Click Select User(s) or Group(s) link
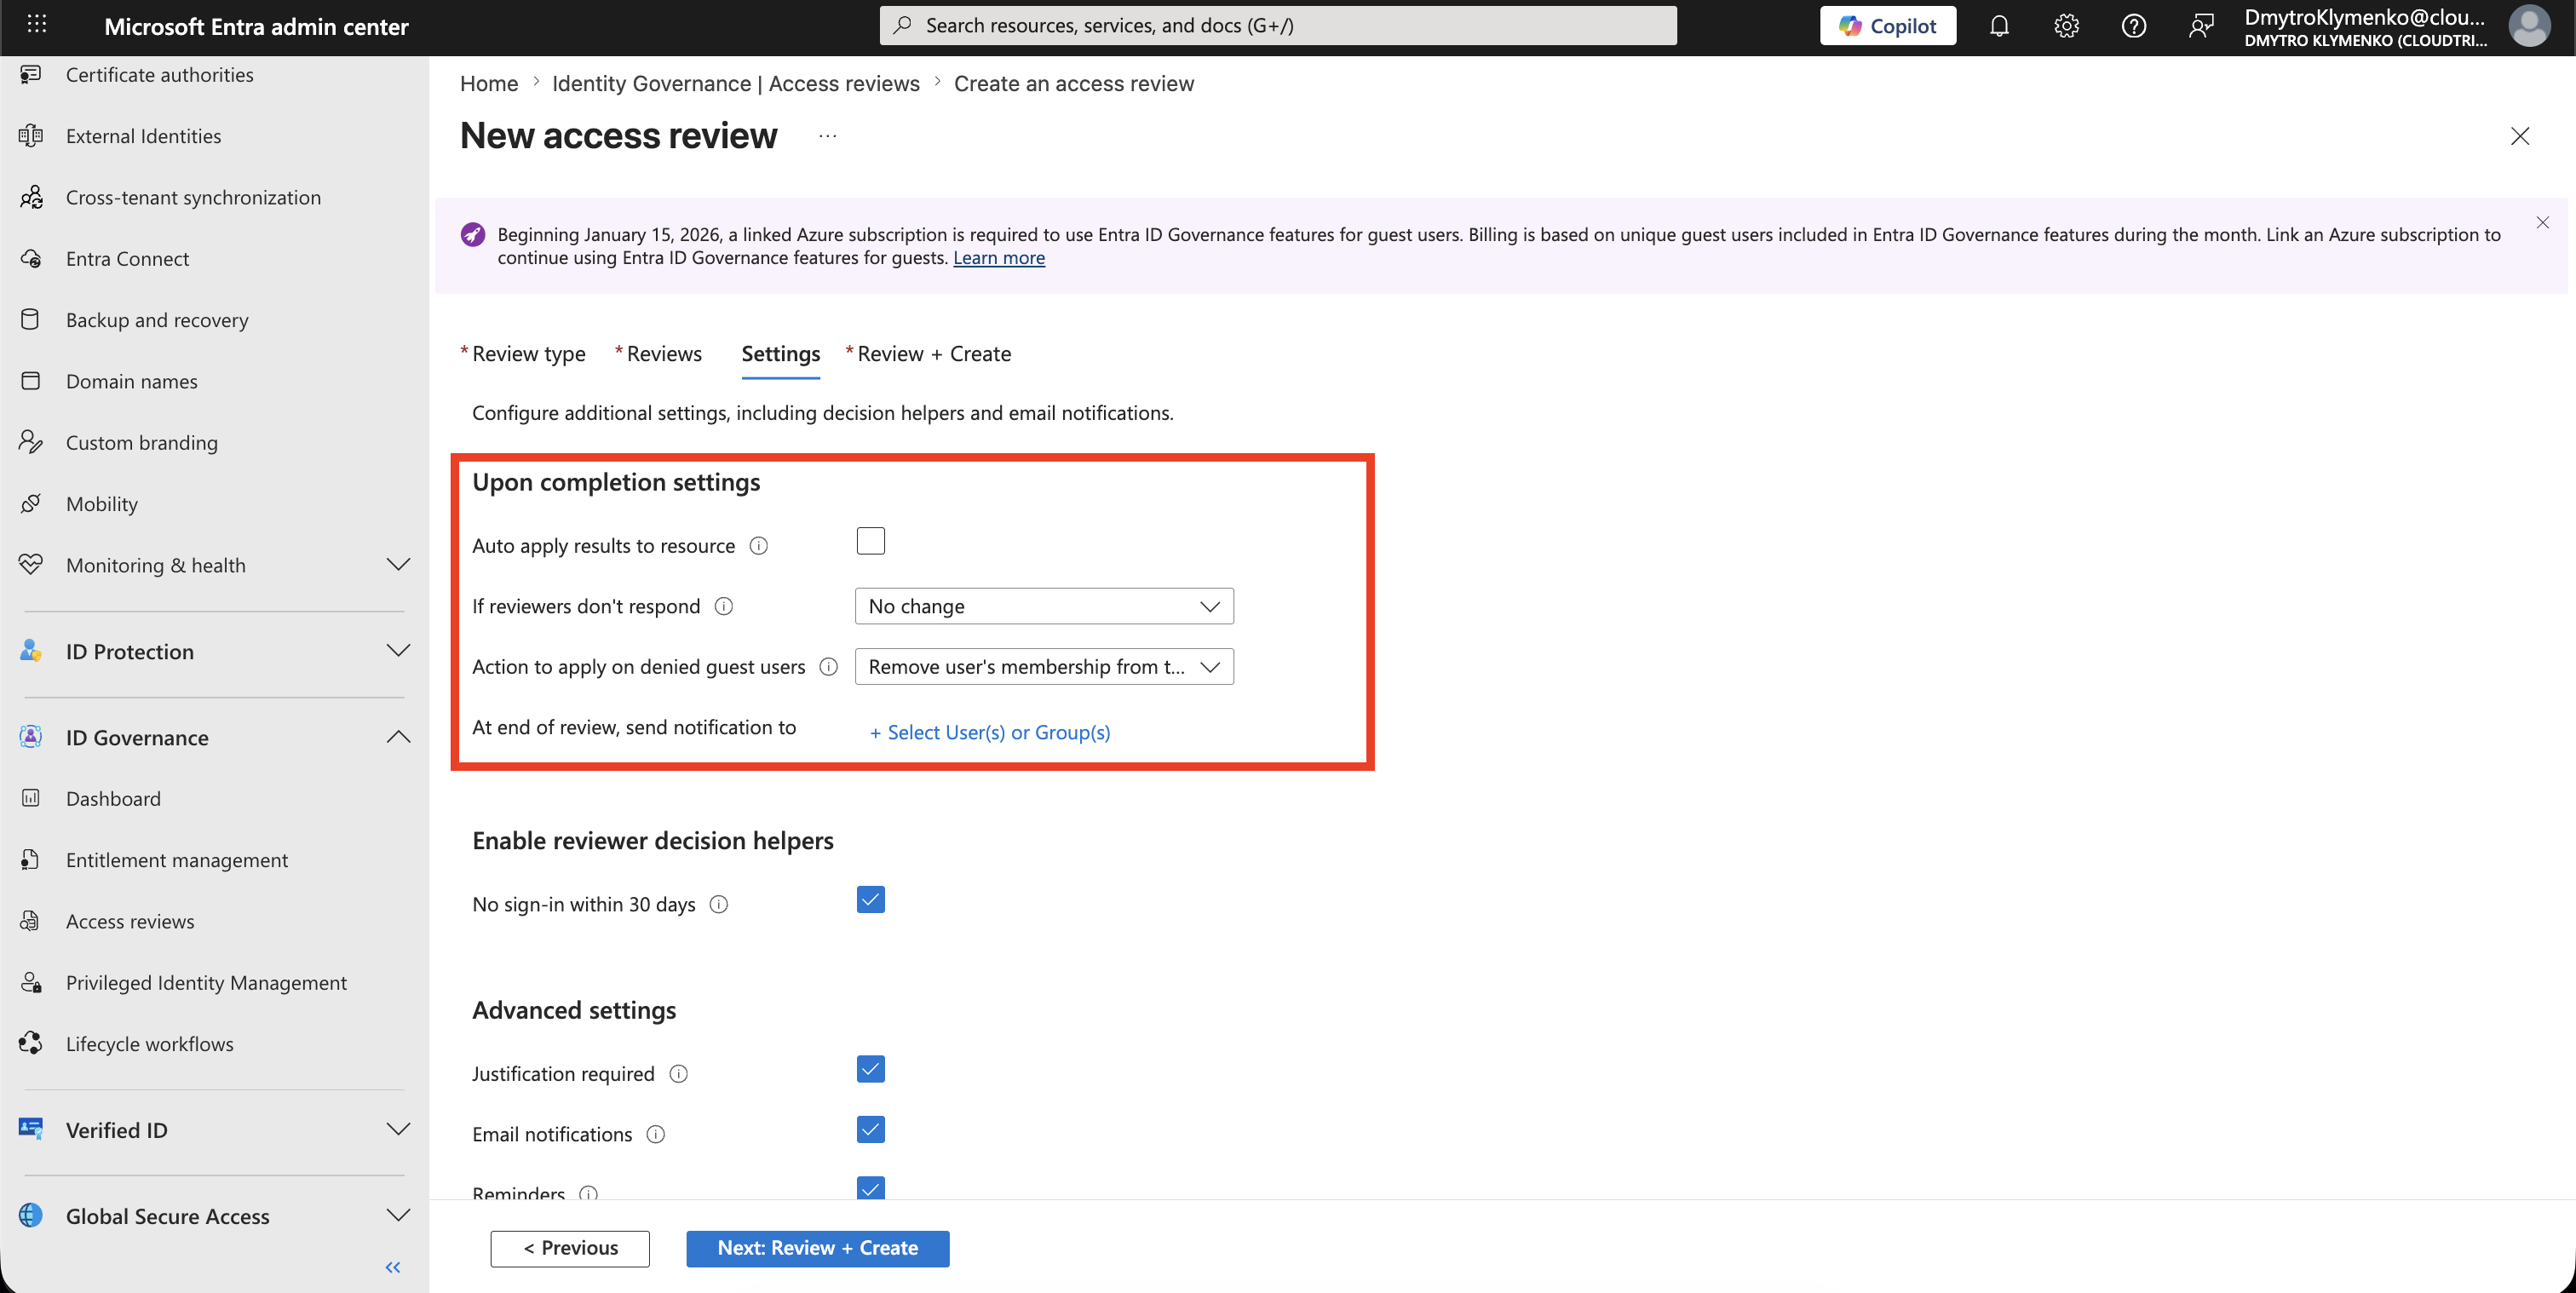 (x=990, y=732)
